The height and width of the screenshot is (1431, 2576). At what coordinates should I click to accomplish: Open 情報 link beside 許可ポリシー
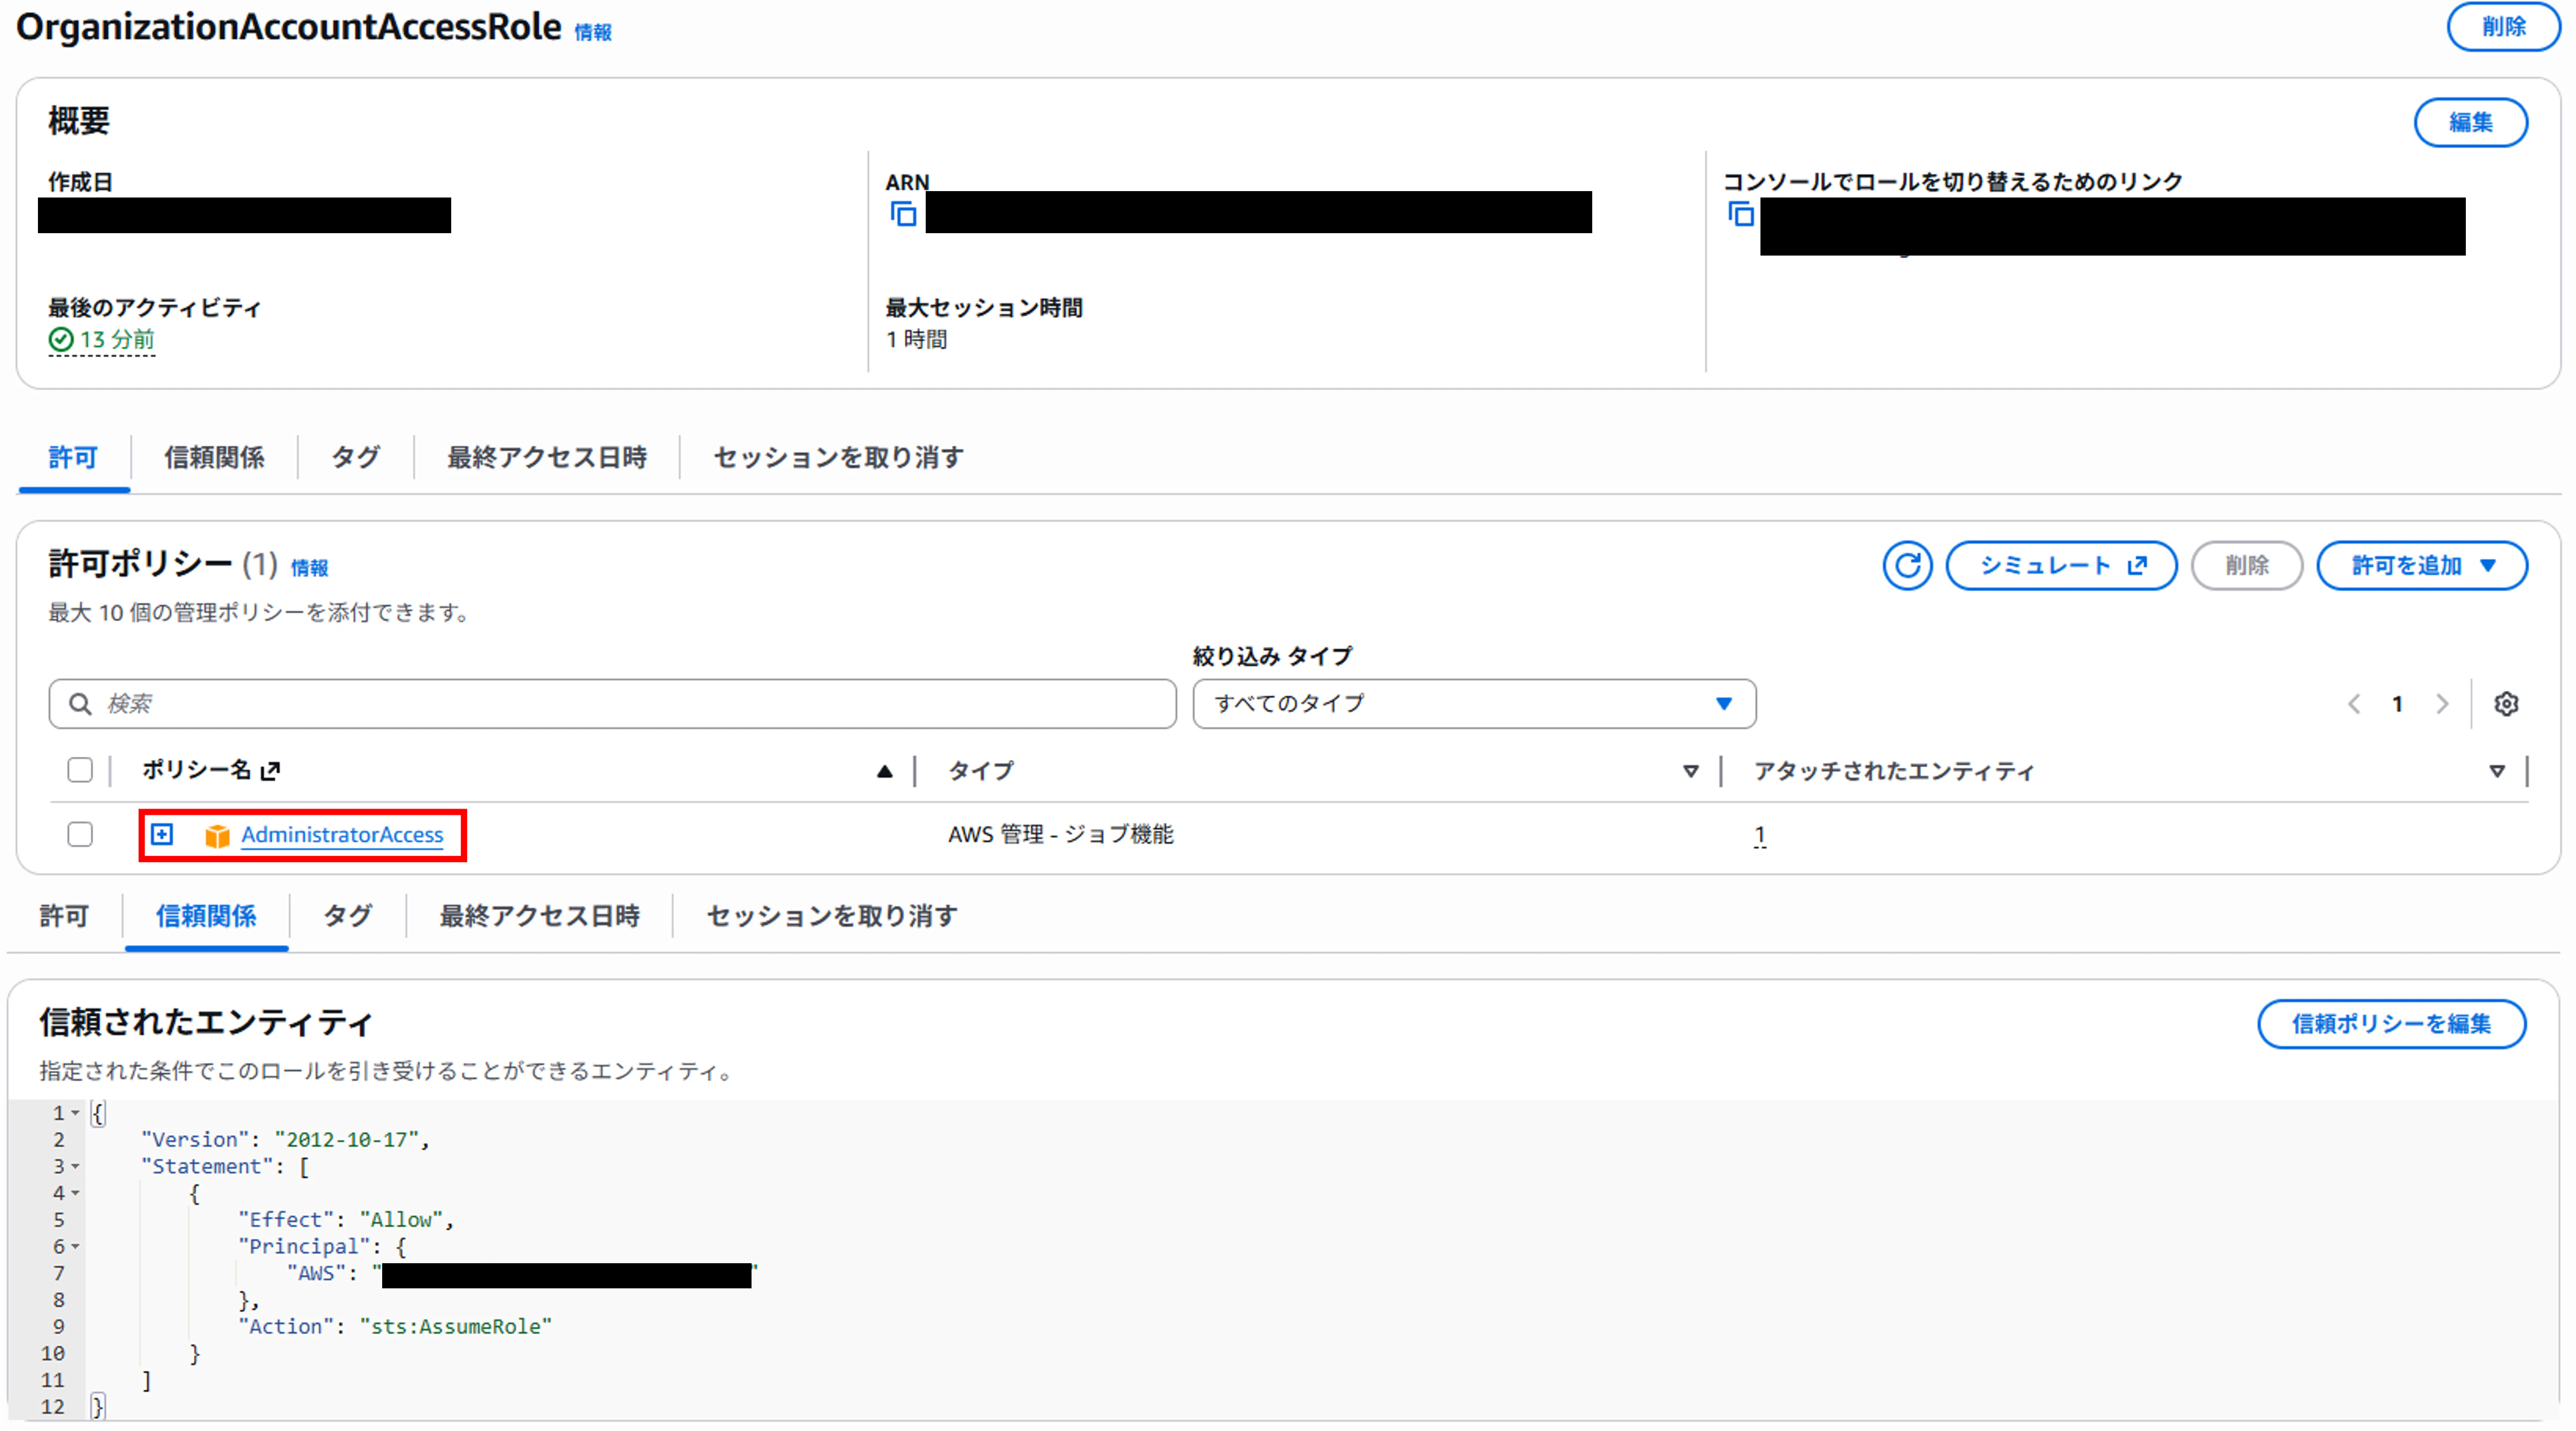[309, 568]
